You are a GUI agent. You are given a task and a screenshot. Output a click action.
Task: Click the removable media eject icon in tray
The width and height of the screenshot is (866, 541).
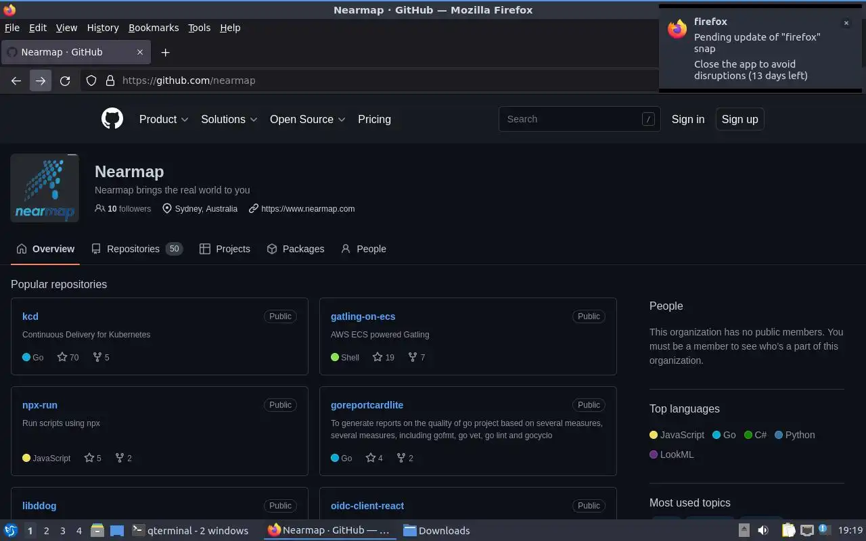tap(743, 531)
